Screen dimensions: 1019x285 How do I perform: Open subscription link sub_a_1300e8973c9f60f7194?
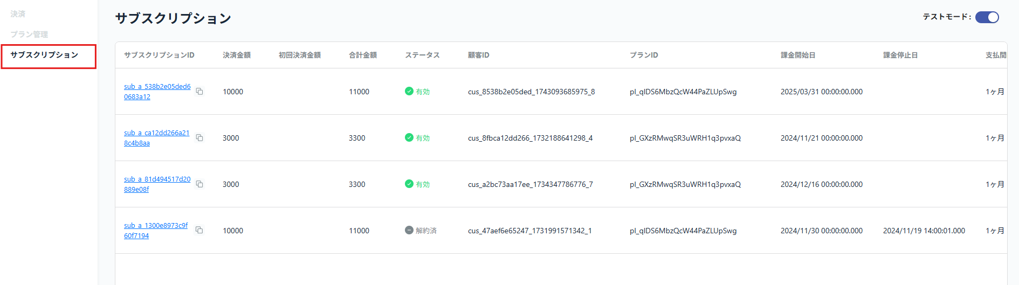point(156,231)
